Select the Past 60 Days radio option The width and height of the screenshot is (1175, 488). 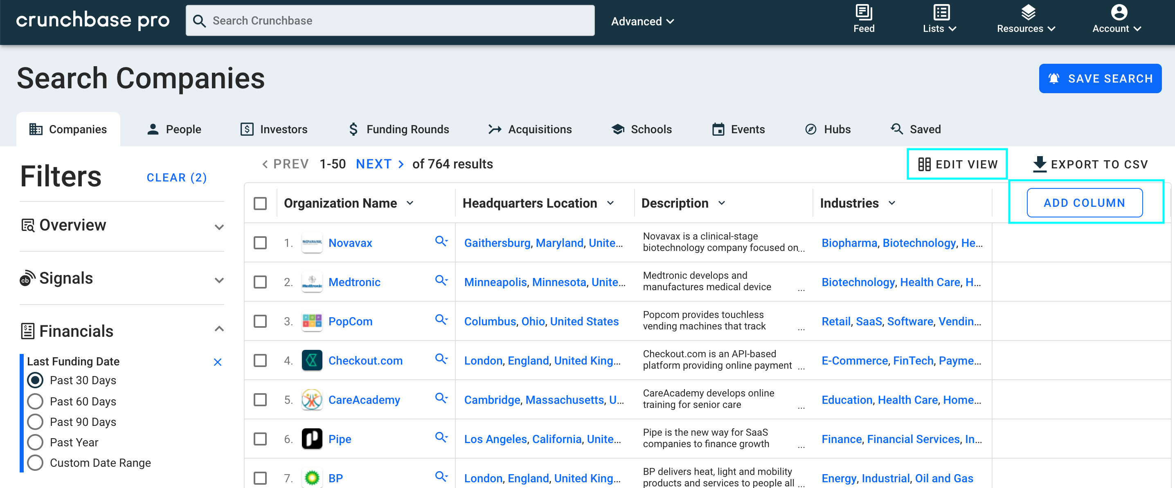[36, 401]
